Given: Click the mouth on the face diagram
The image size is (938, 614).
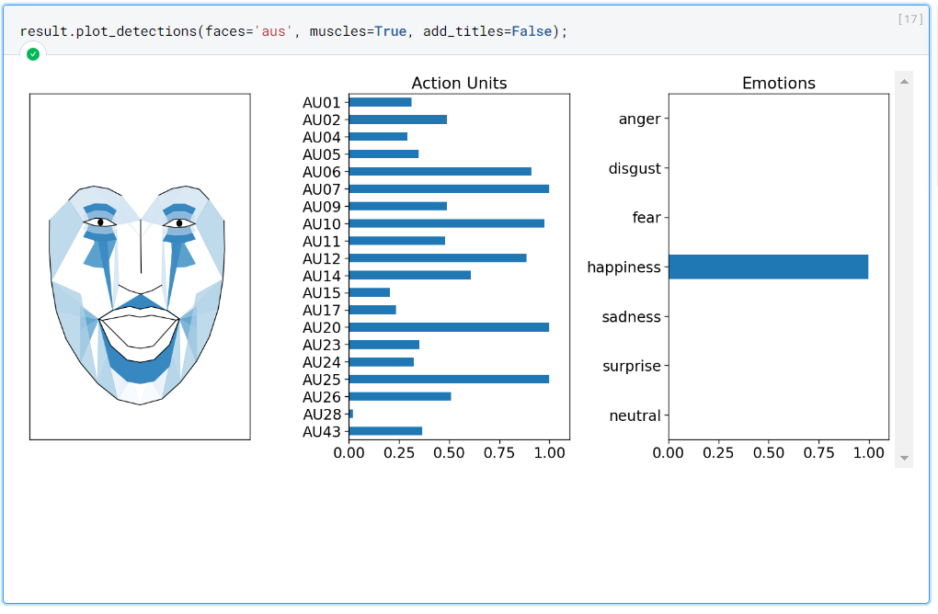Looking at the screenshot, I should [x=139, y=328].
